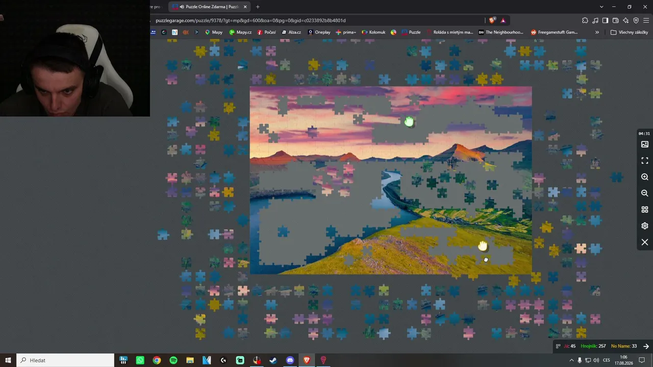The width and height of the screenshot is (653, 367).
Task: Open the tab search dropdown arrow
Action: [x=601, y=7]
